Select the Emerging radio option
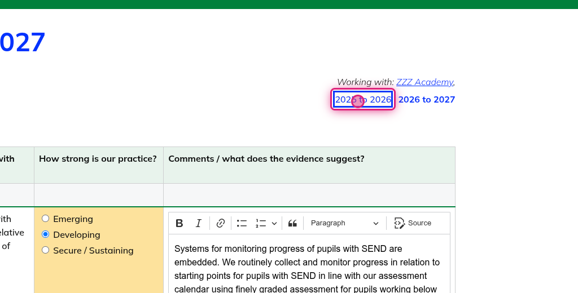Viewport: 578px width, 293px height. [x=45, y=219]
